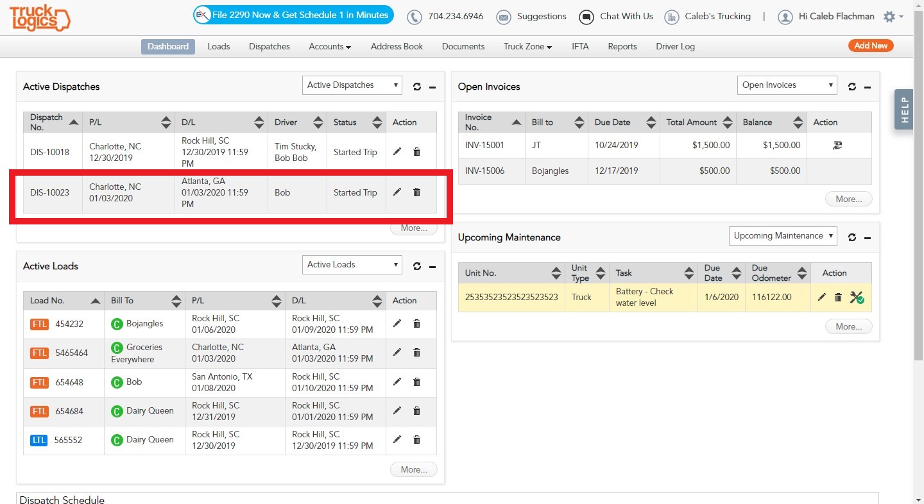This screenshot has width=924, height=504.
Task: Collapse the Active Loads panel
Action: pos(432,267)
